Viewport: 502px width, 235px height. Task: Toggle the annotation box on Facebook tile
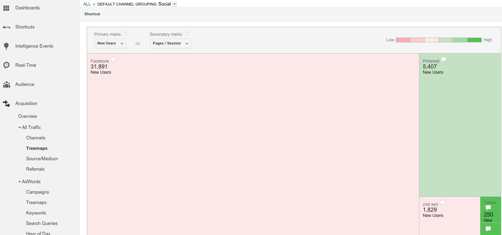(113, 59)
